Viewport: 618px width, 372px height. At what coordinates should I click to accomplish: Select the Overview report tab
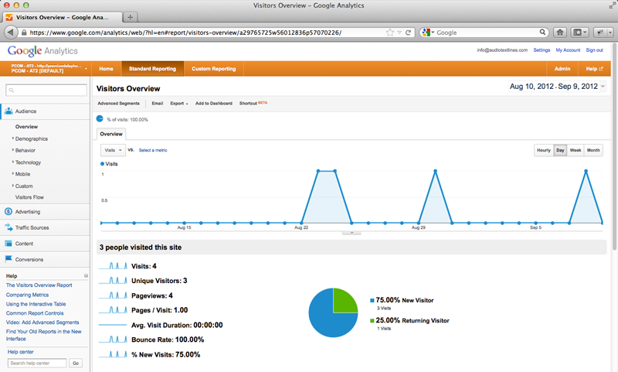[x=111, y=134]
